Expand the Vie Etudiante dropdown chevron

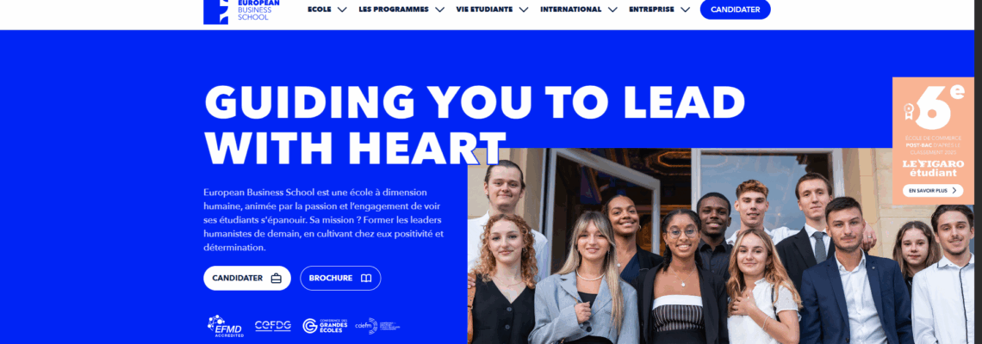click(x=524, y=9)
